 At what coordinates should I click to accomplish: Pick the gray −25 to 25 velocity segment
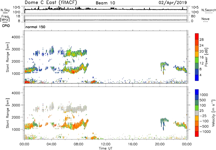197,113
